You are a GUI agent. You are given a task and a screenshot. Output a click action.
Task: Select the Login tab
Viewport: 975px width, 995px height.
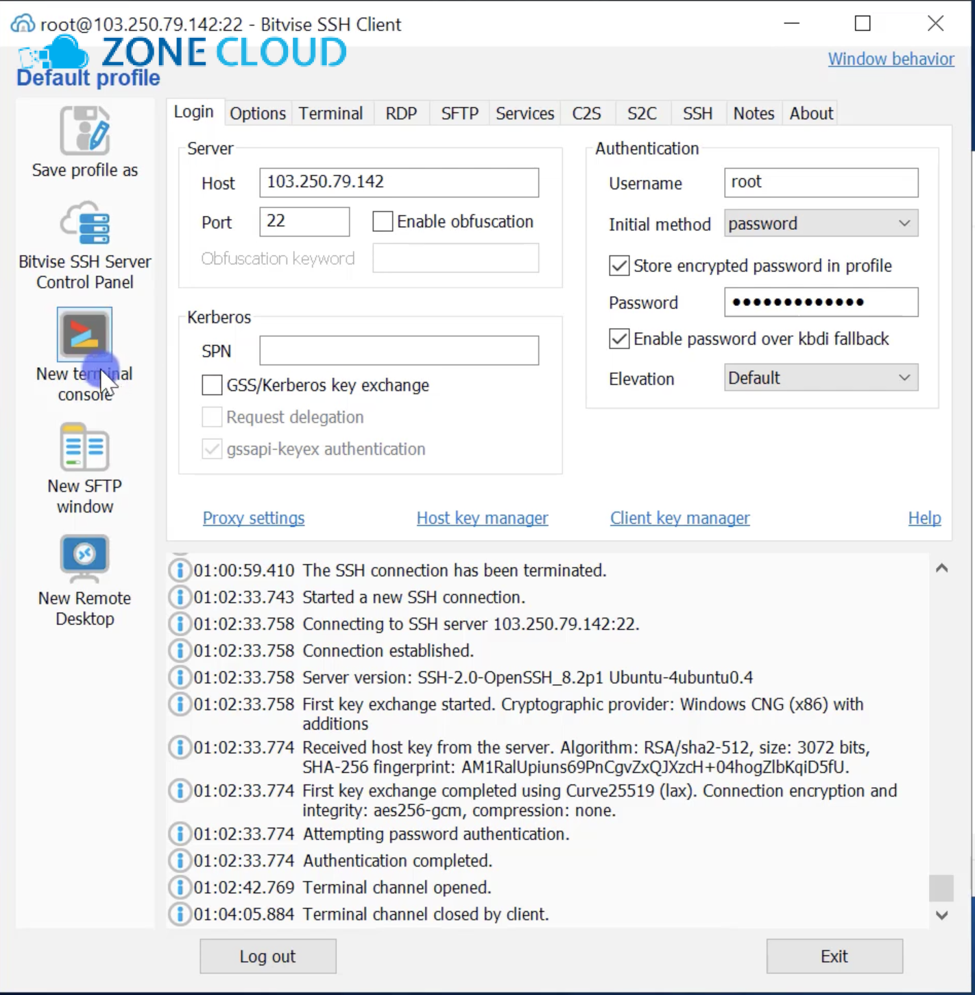194,112
